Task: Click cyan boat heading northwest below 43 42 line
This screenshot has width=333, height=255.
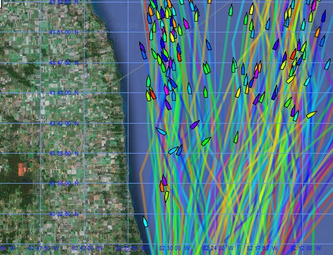Action: 161,131
